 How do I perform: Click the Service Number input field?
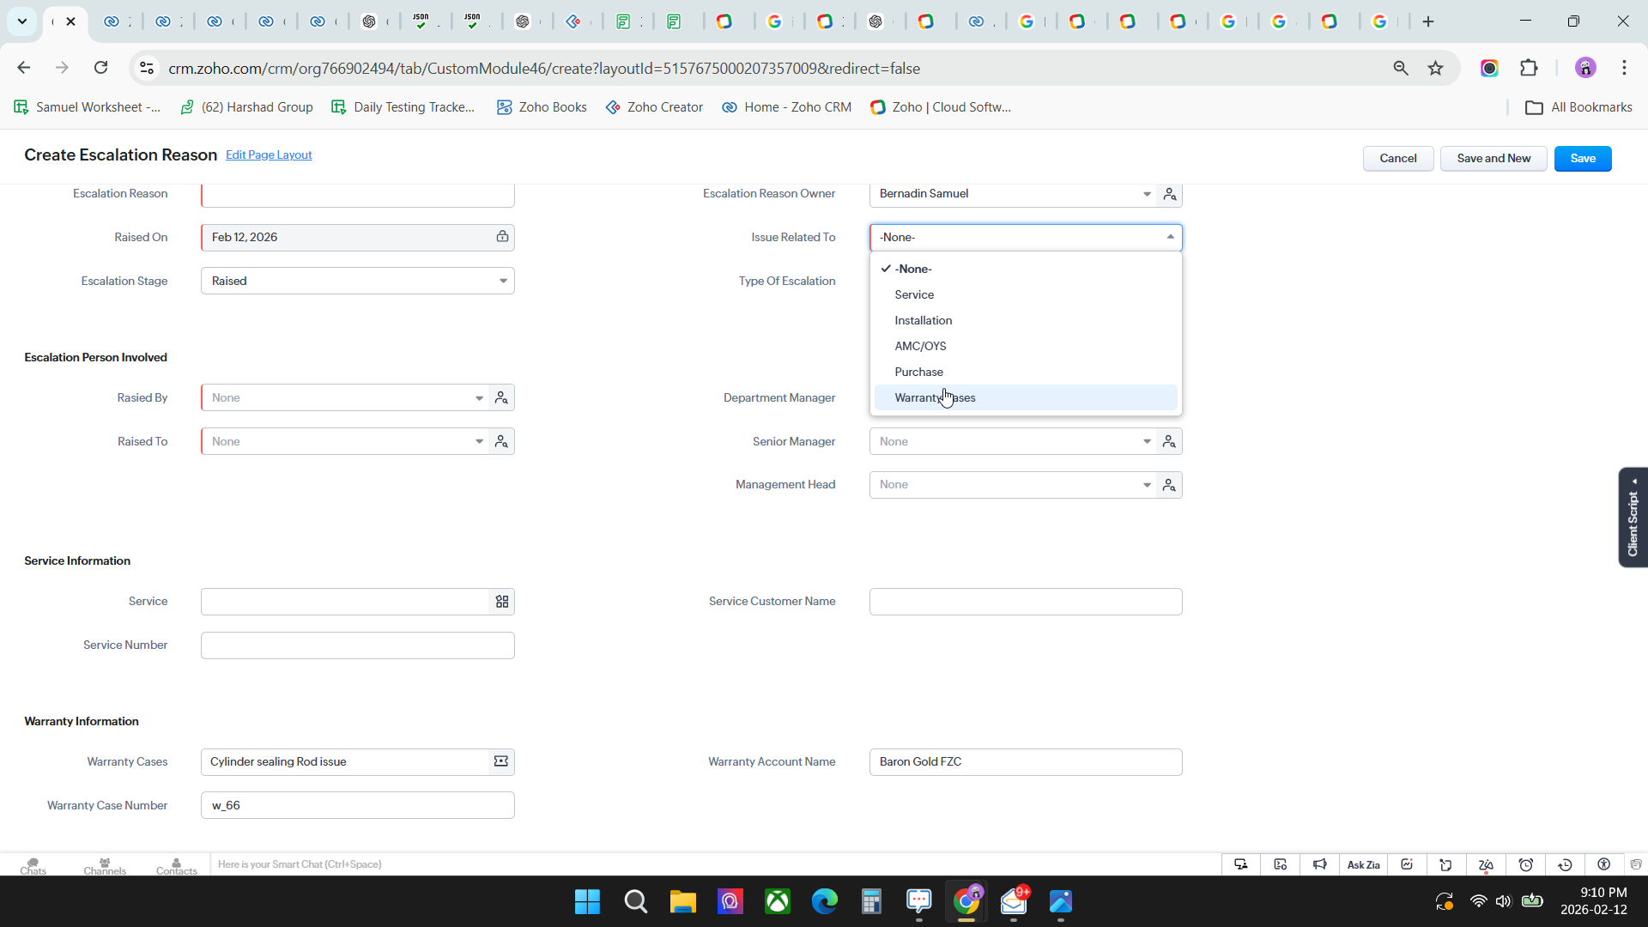[357, 645]
